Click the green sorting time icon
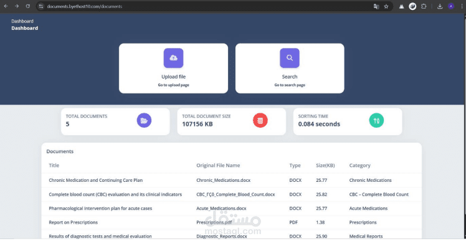 click(x=376, y=120)
